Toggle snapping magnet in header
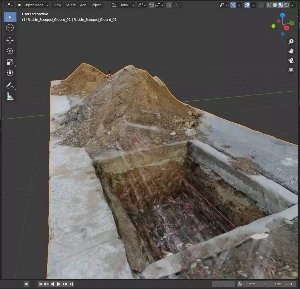 tap(151, 5)
